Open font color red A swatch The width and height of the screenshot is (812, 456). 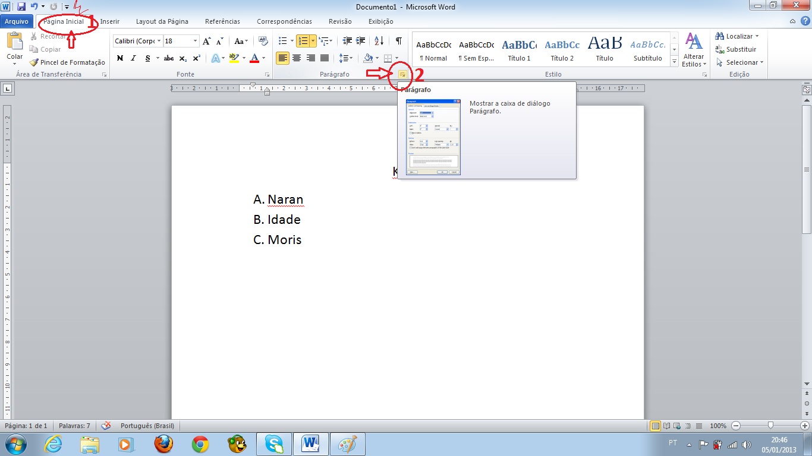pos(254,58)
